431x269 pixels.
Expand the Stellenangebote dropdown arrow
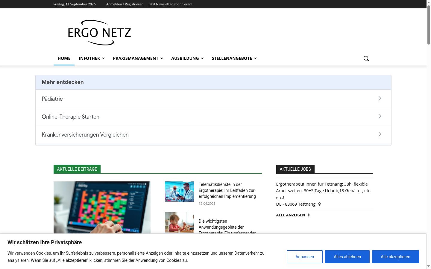(x=255, y=58)
